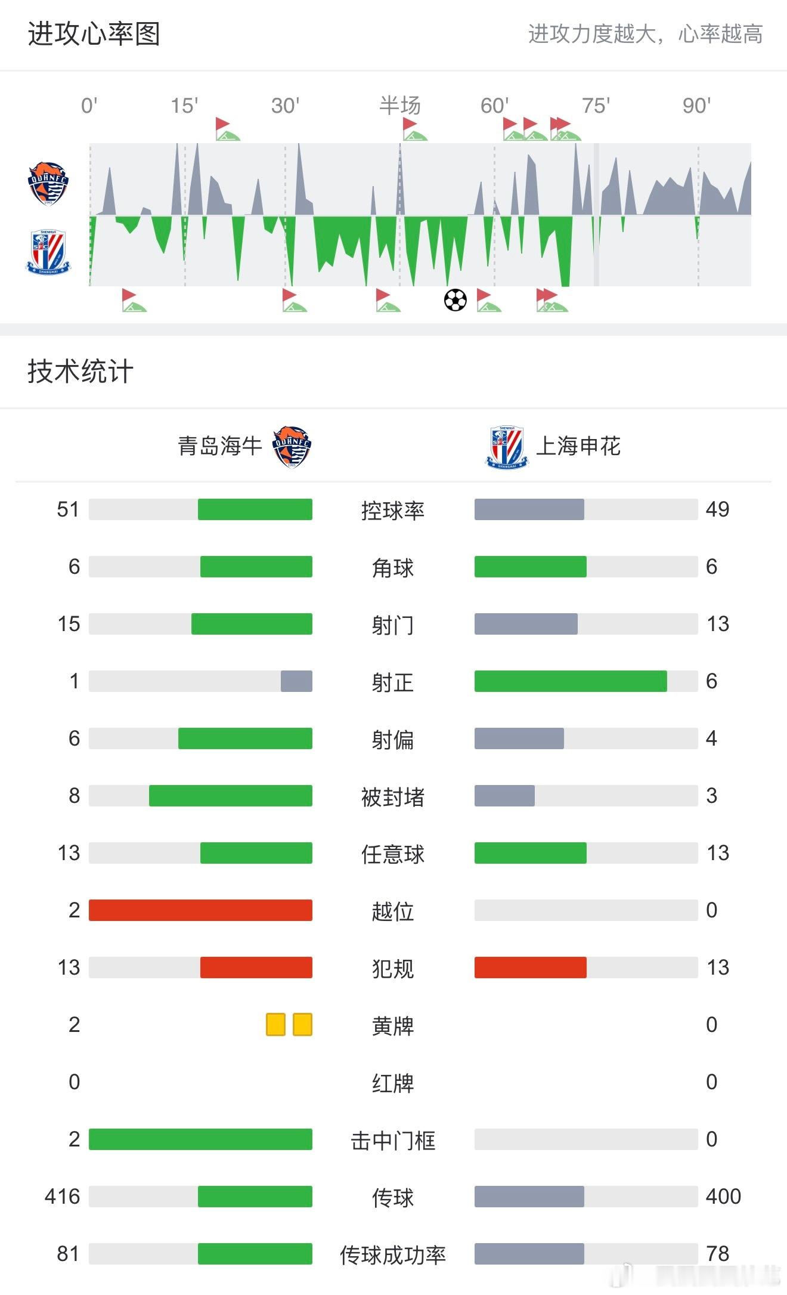Click the 75' marker on timeline
The image size is (787, 1295).
tap(596, 106)
